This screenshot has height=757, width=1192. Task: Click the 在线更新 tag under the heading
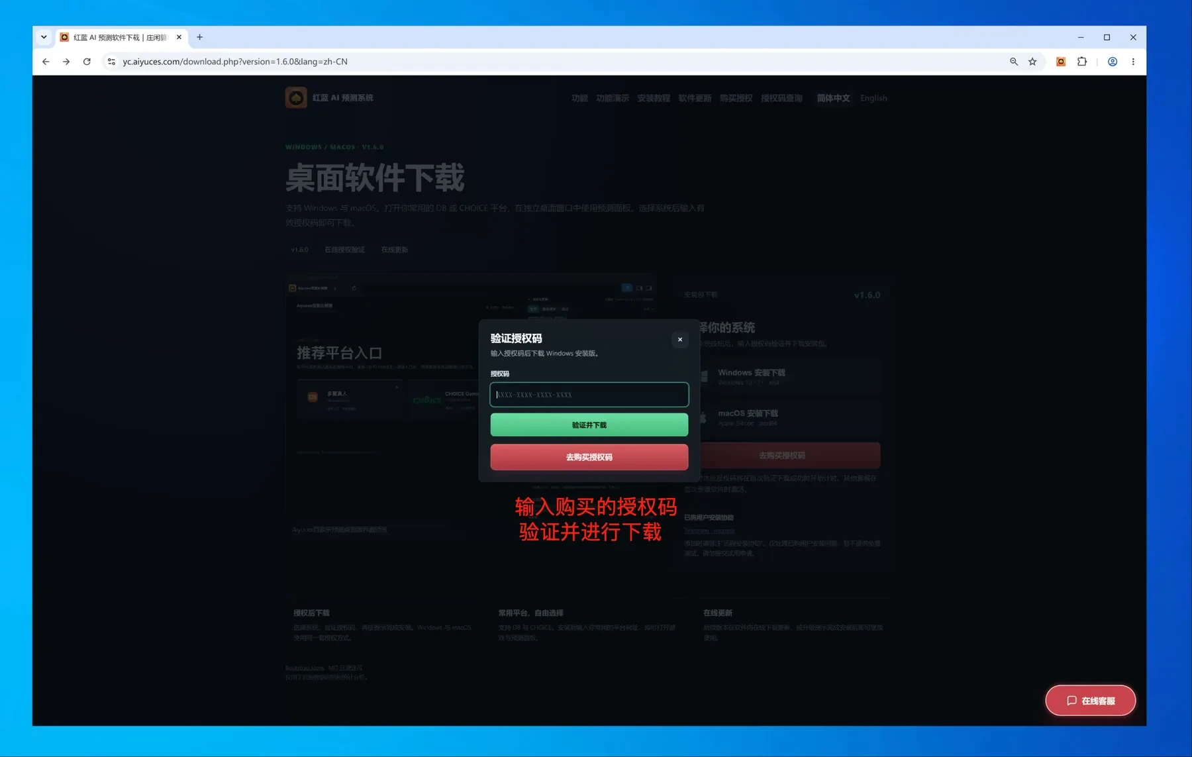point(395,250)
